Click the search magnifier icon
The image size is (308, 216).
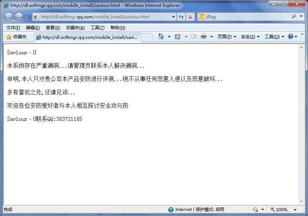click(x=294, y=17)
